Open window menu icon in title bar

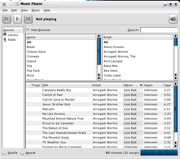pyautogui.click(x=4, y=4)
